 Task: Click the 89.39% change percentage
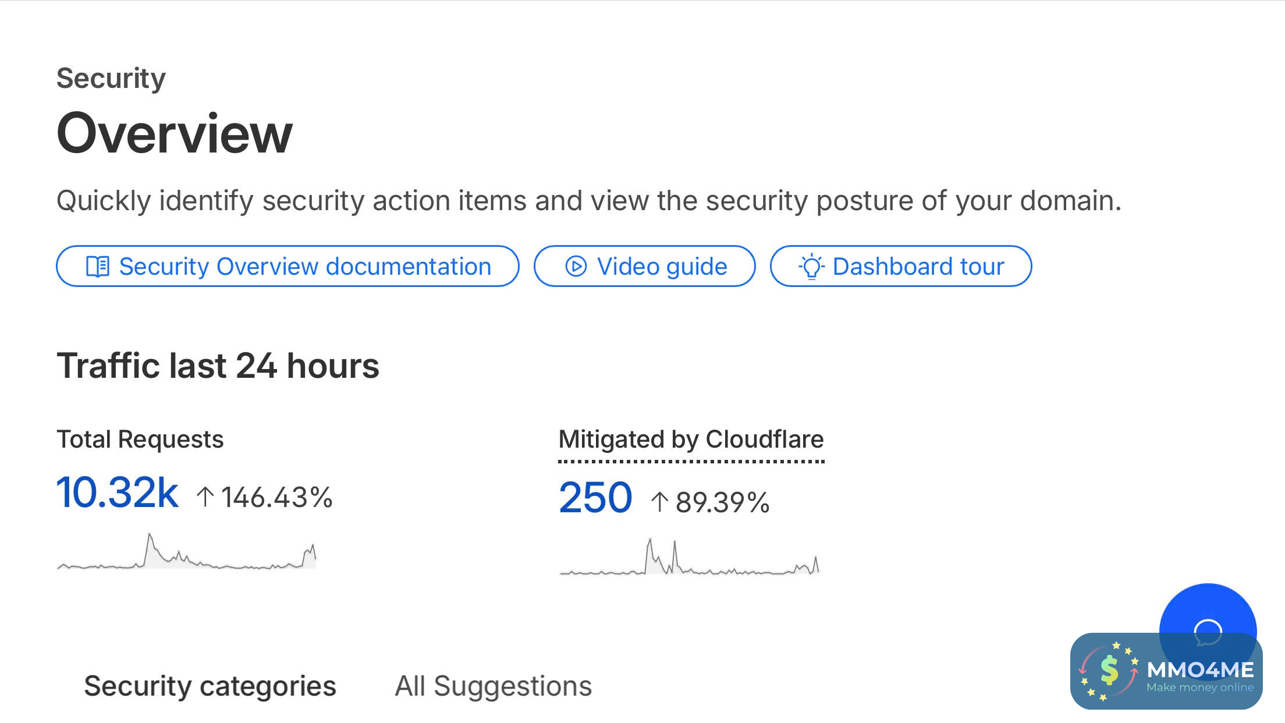(x=722, y=502)
